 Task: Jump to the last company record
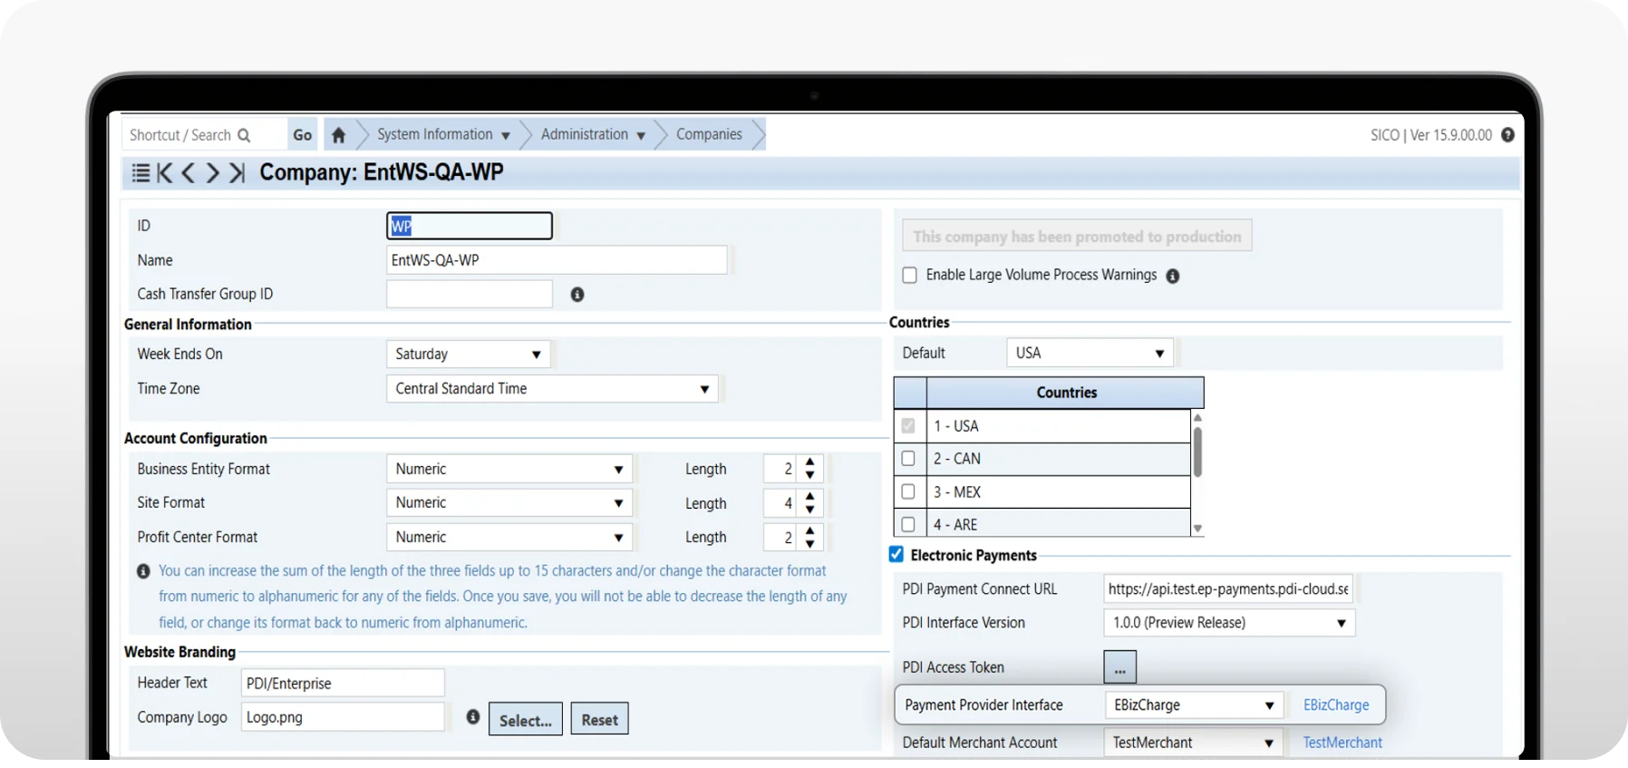click(237, 172)
